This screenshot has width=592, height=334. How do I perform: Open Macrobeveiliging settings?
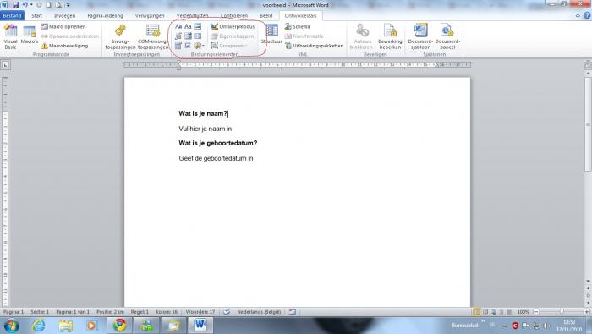coord(64,46)
